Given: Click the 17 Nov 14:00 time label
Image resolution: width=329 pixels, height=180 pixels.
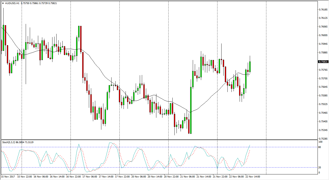Looking at the screenshot, I should click(106, 176).
